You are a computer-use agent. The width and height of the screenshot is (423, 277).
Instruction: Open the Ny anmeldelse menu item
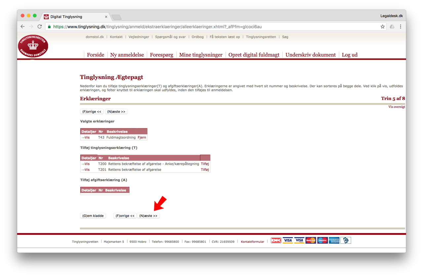pyautogui.click(x=127, y=55)
